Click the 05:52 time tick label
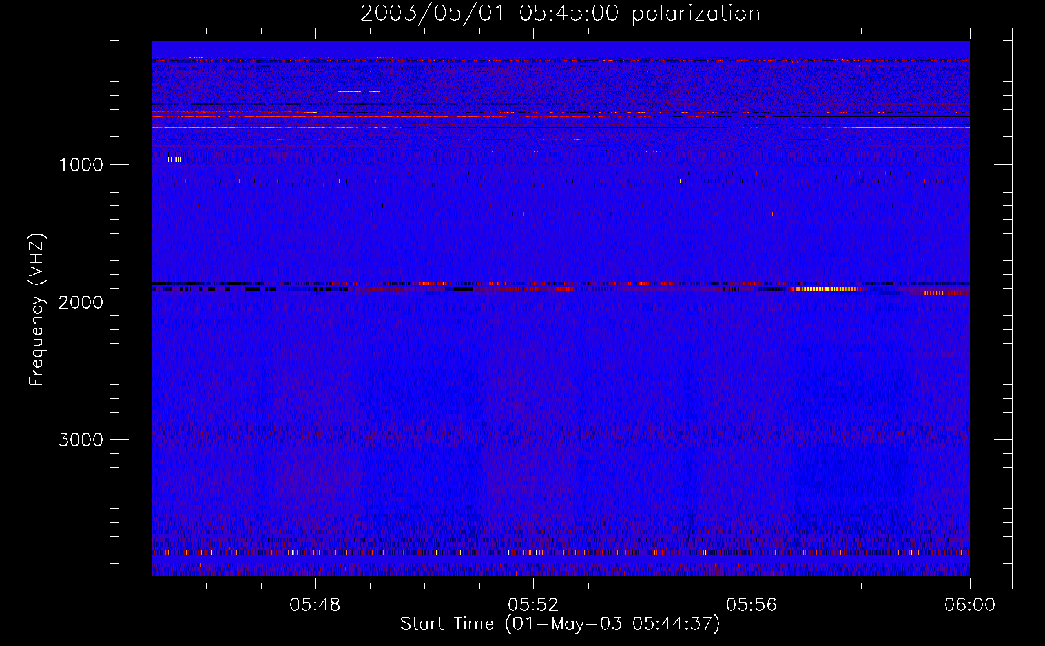Viewport: 1045px width, 646px height. [x=533, y=605]
